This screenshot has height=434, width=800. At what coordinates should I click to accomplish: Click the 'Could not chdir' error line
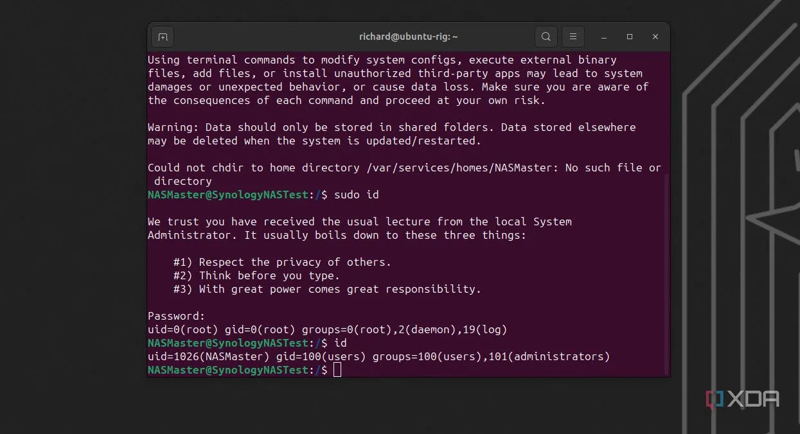tap(404, 168)
